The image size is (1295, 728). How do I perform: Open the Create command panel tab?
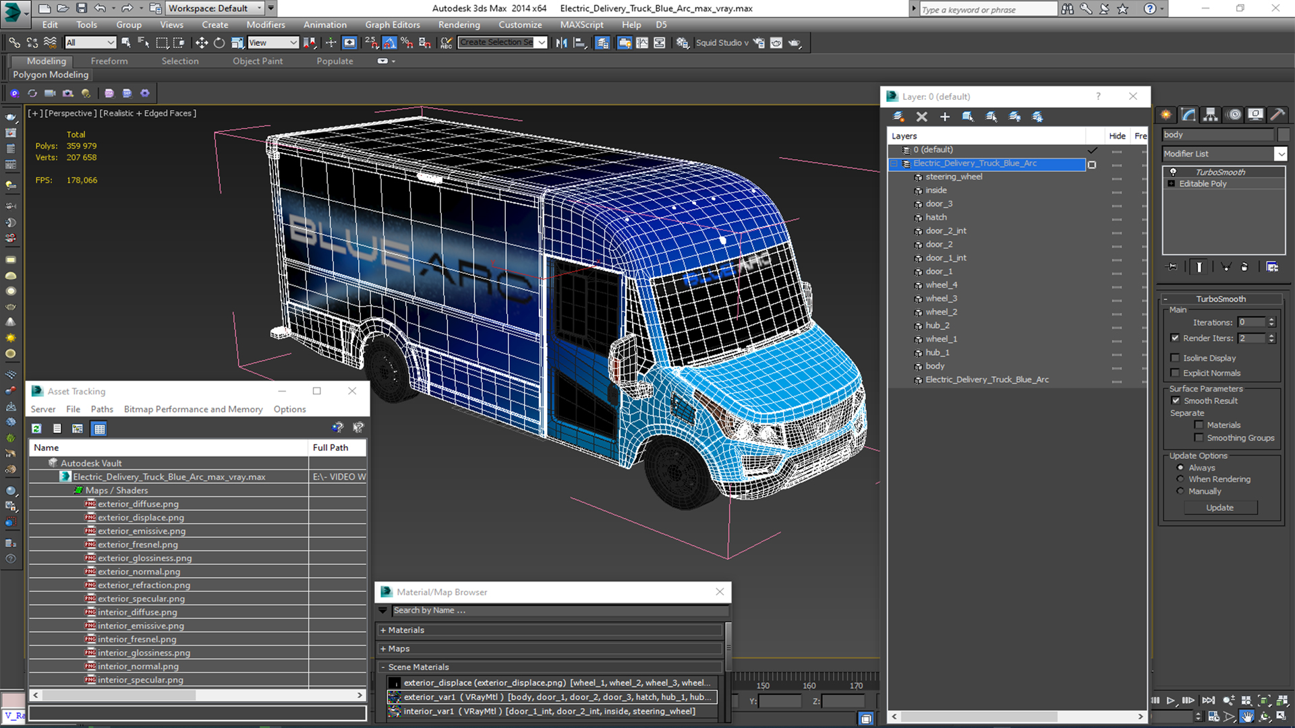(1165, 115)
